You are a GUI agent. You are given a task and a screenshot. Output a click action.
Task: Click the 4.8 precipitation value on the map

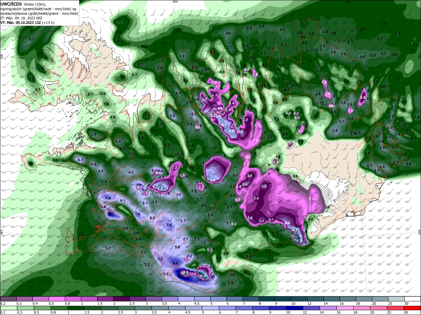click(101, 171)
